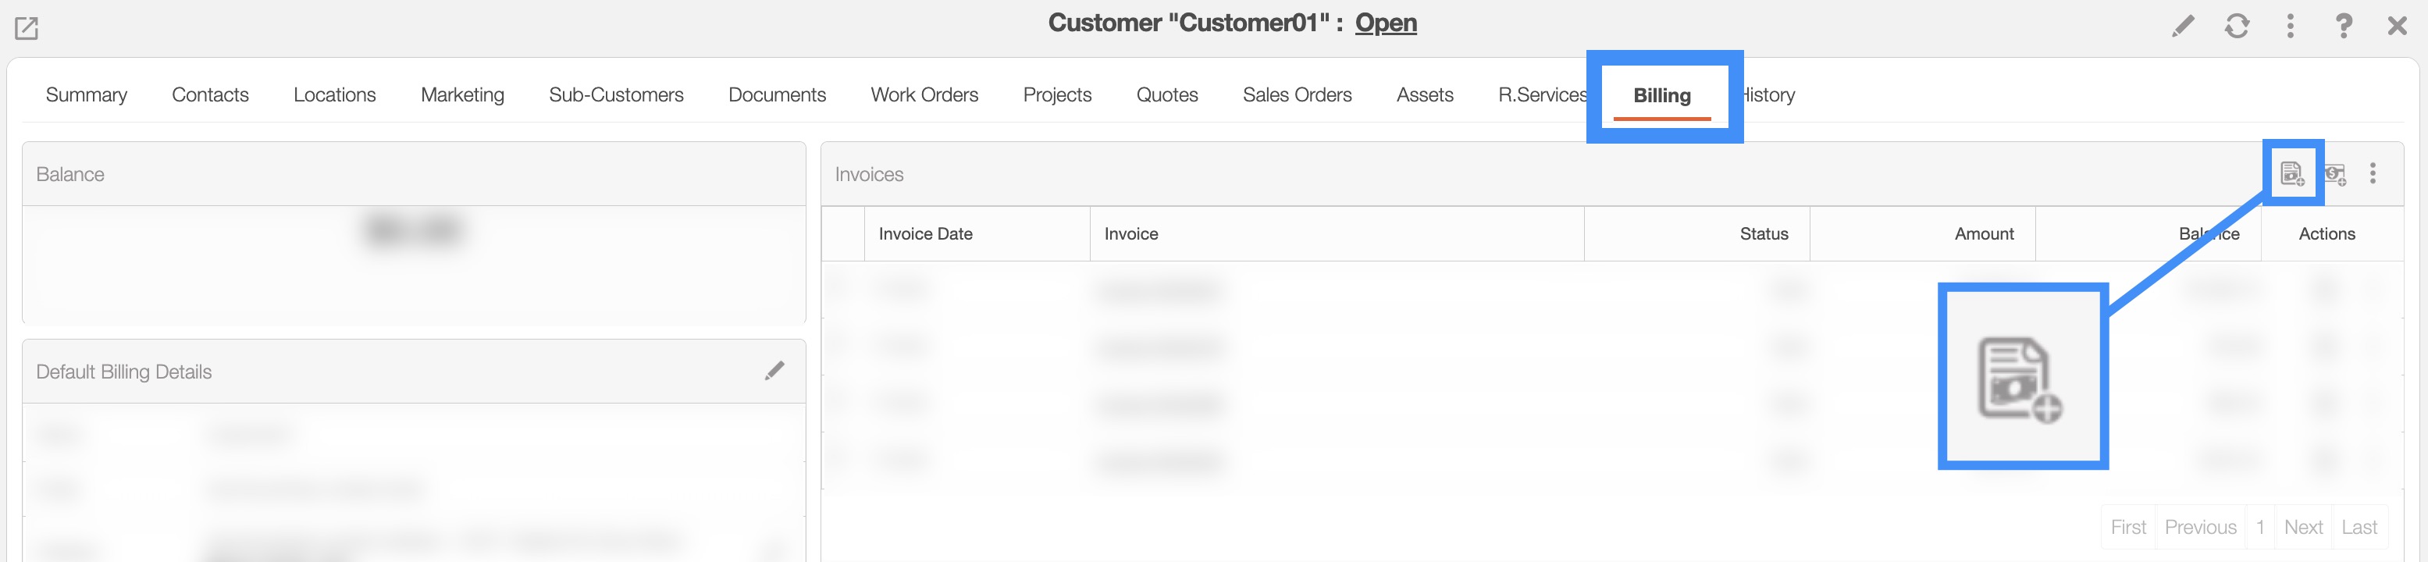The width and height of the screenshot is (2428, 562).
Task: Edit Default Billing Details with pencil icon
Action: pyautogui.click(x=774, y=371)
